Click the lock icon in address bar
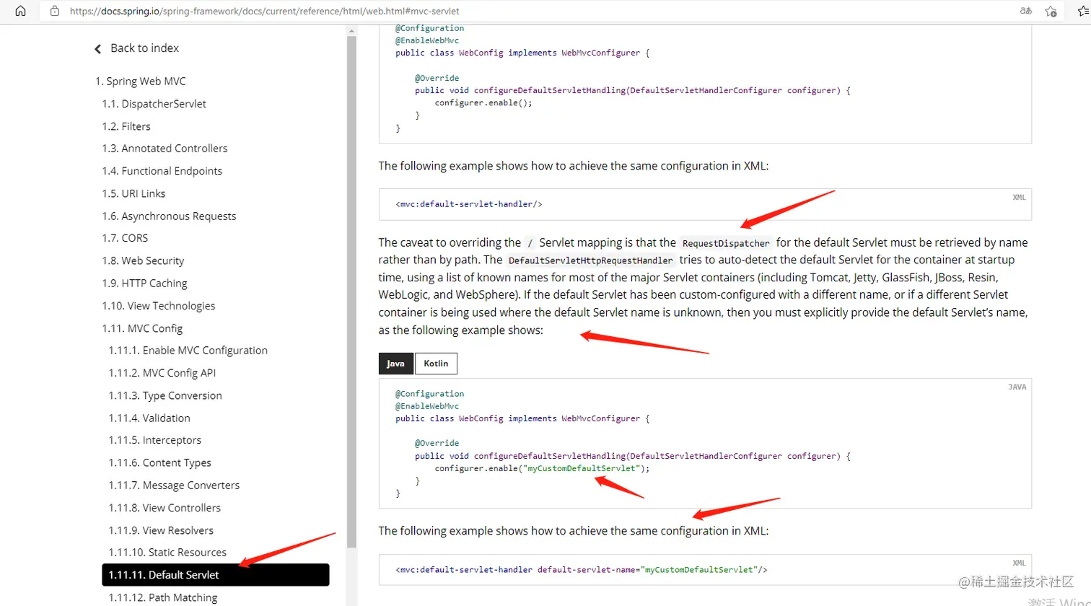1091x606 pixels. 54,12
